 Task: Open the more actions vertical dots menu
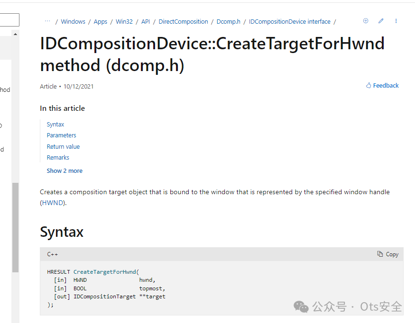point(396,21)
